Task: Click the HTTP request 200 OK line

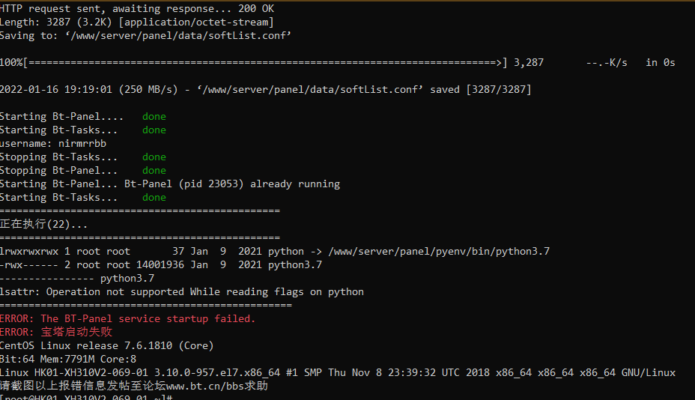Action: pos(137,8)
